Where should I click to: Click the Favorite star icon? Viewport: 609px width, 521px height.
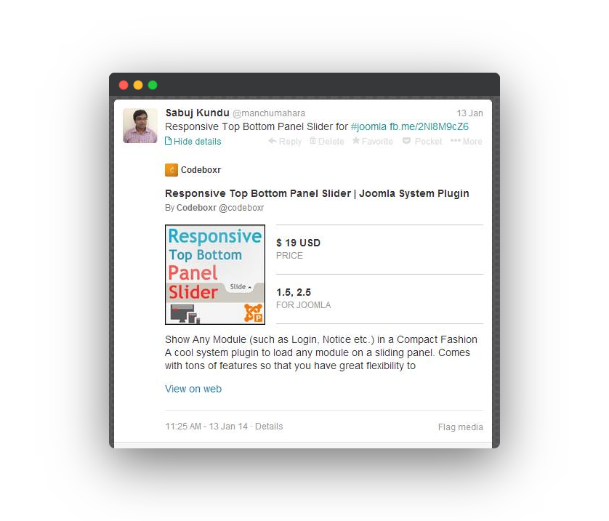tap(356, 140)
